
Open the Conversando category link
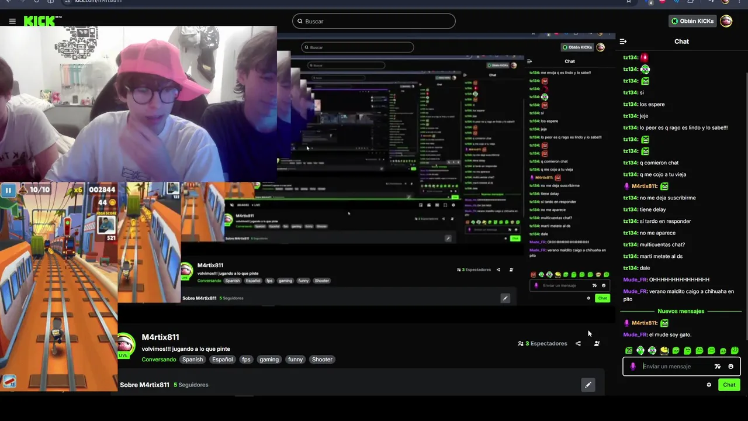(x=158, y=360)
